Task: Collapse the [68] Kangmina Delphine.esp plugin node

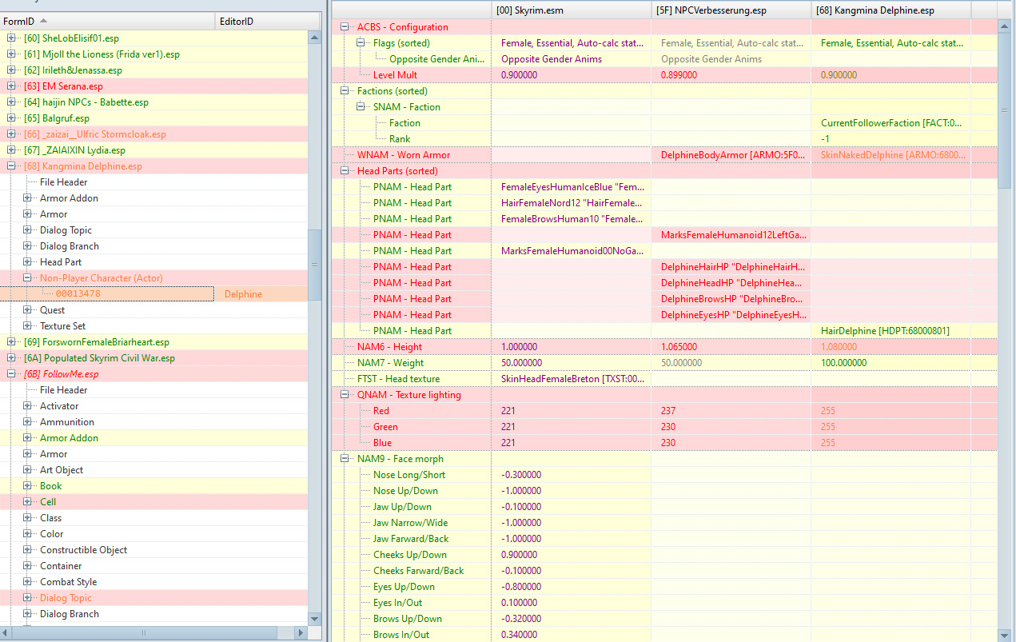Action: 11,166
